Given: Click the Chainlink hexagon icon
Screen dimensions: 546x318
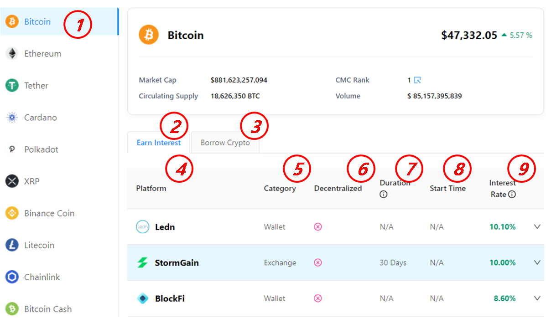Looking at the screenshot, I should pos(12,277).
